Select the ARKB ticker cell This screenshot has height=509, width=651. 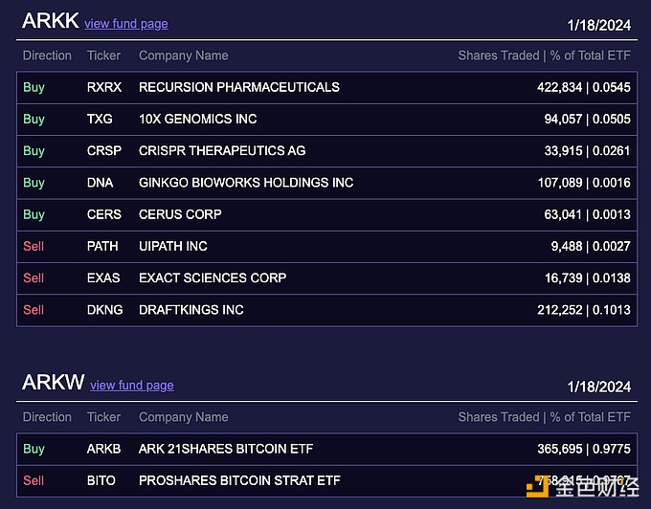(x=103, y=449)
